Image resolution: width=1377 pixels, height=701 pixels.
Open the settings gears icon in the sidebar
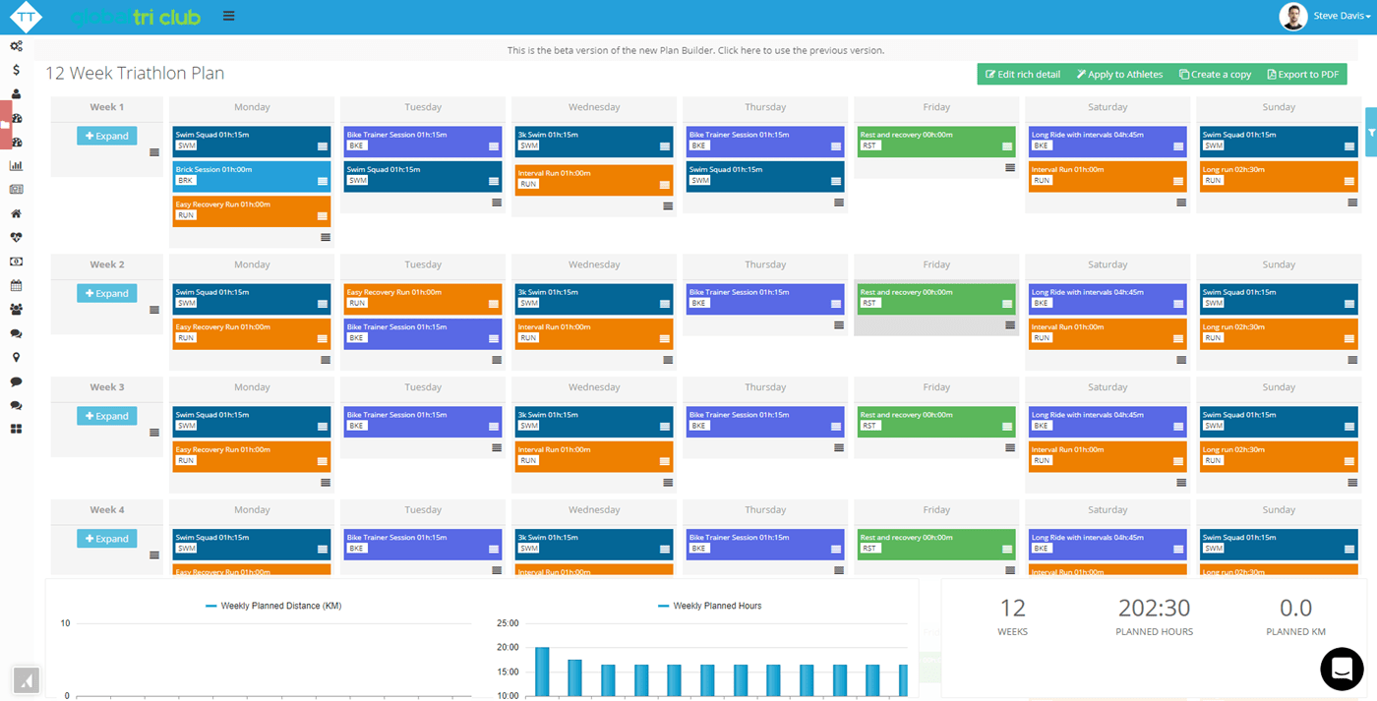pos(15,45)
